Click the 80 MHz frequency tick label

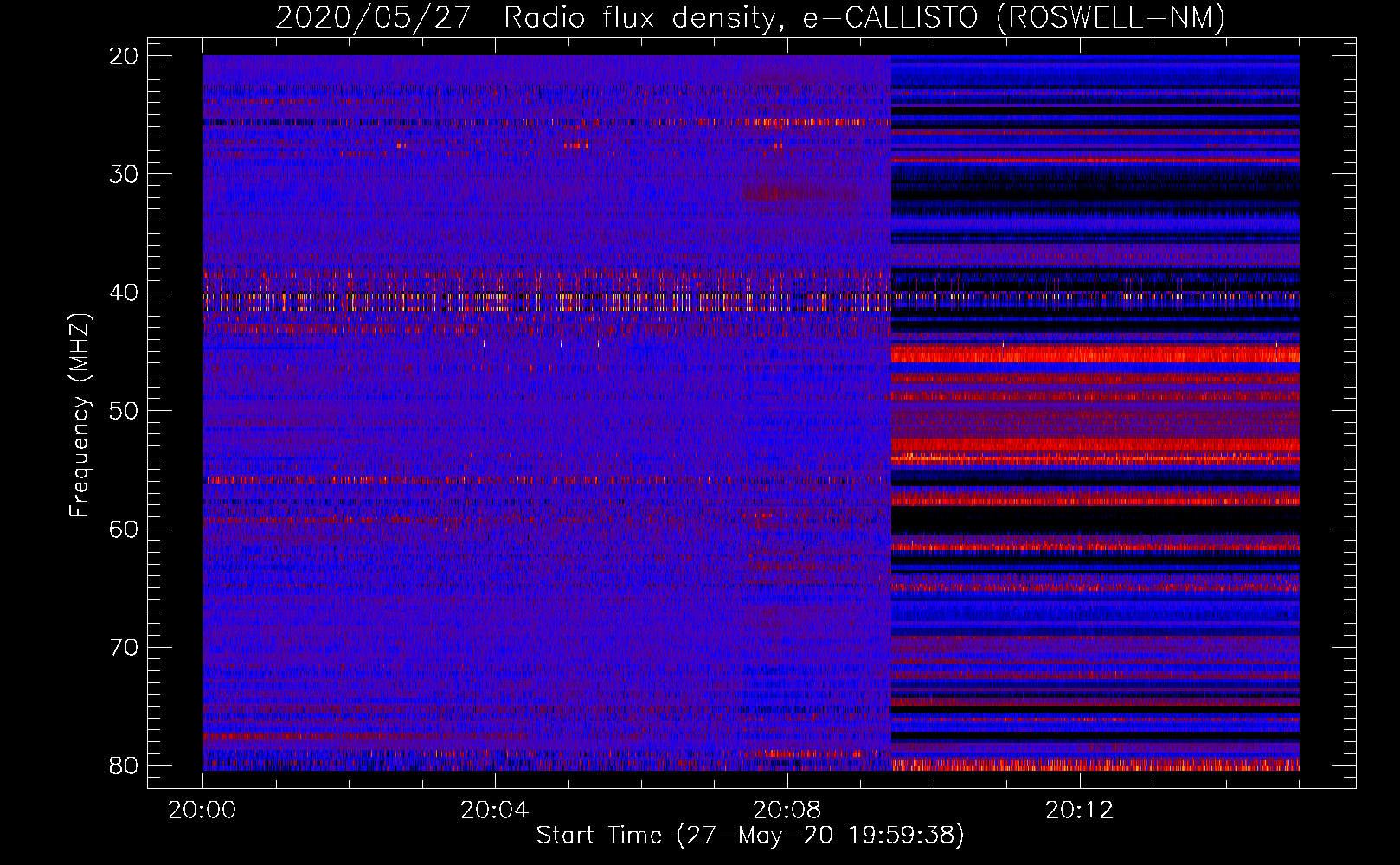[x=124, y=766]
